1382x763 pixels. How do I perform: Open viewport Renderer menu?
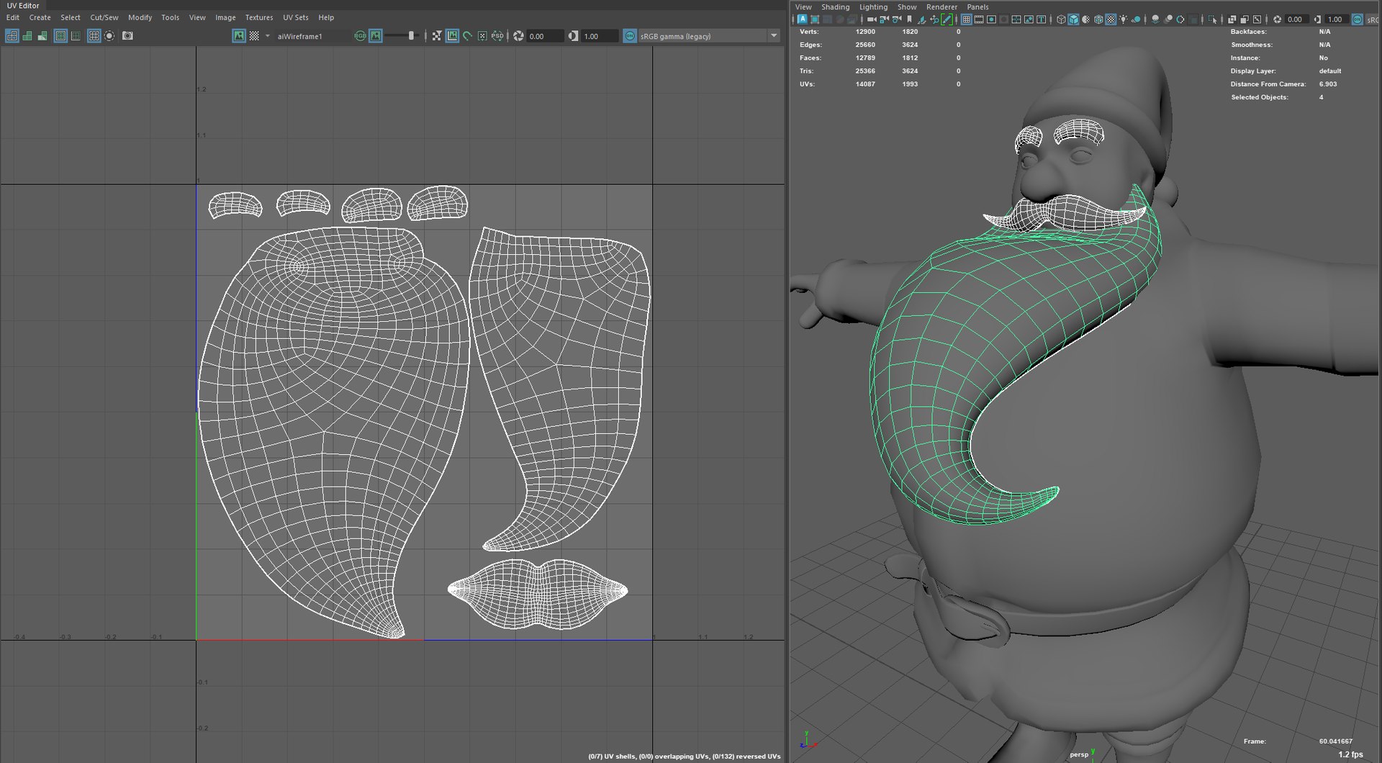(x=941, y=6)
